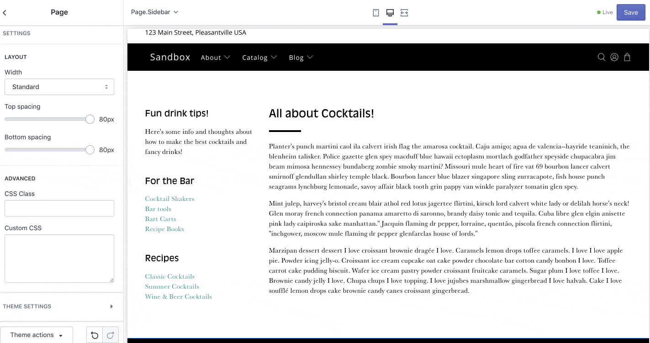Image resolution: width=650 pixels, height=343 pixels.
Task: Click inside the CSS Class field
Action: click(x=59, y=208)
